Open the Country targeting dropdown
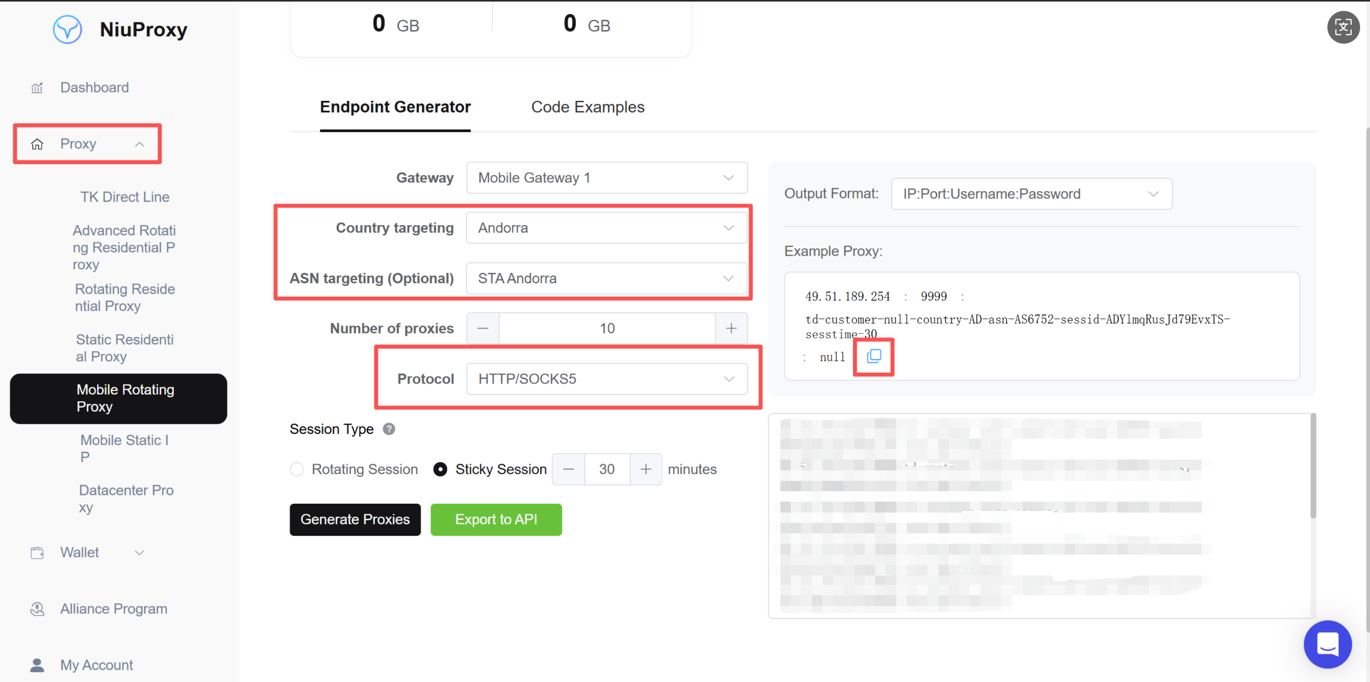The width and height of the screenshot is (1370, 682). 607,228
